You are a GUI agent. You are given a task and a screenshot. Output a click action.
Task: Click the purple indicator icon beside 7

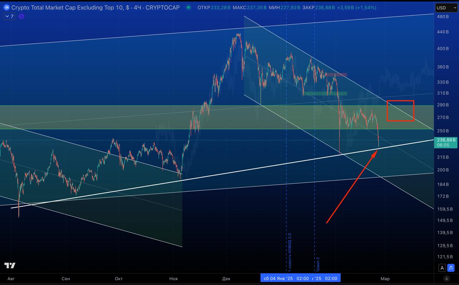click(x=22, y=16)
